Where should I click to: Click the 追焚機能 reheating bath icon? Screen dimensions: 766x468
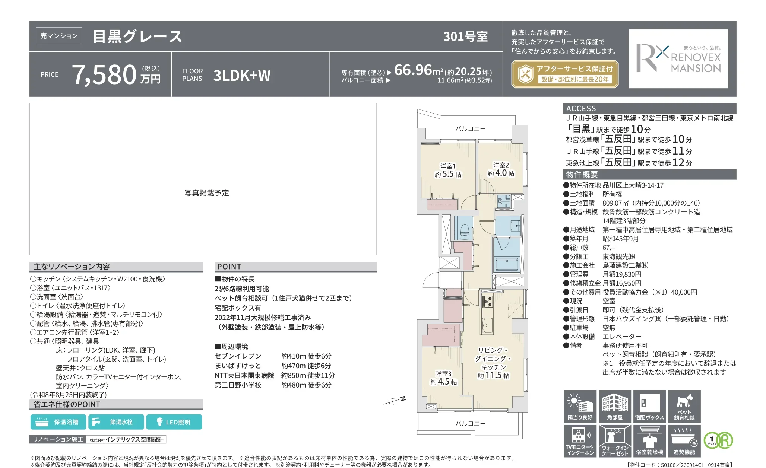pyautogui.click(x=684, y=441)
